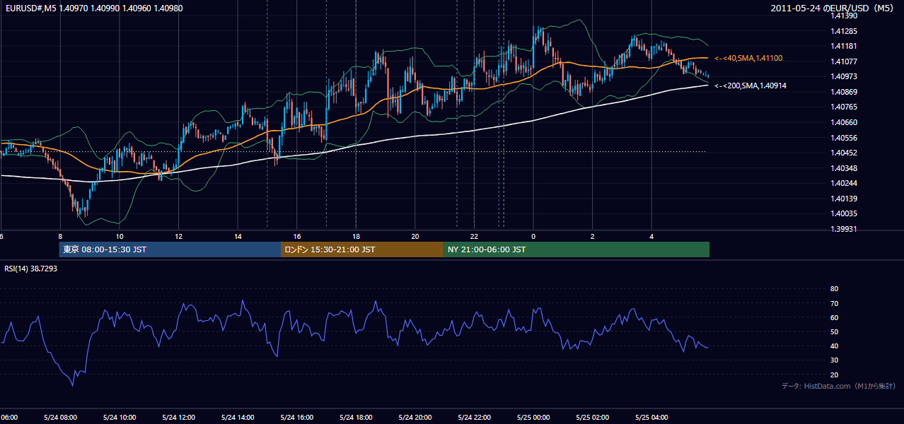
Task: Click price axis value 1.40765
Action: [844, 107]
